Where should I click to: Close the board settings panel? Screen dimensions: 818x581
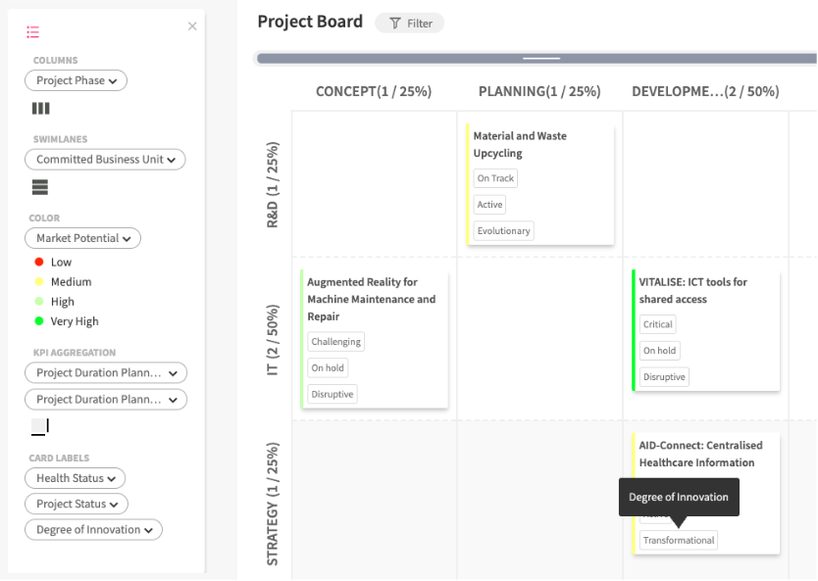pyautogui.click(x=192, y=26)
